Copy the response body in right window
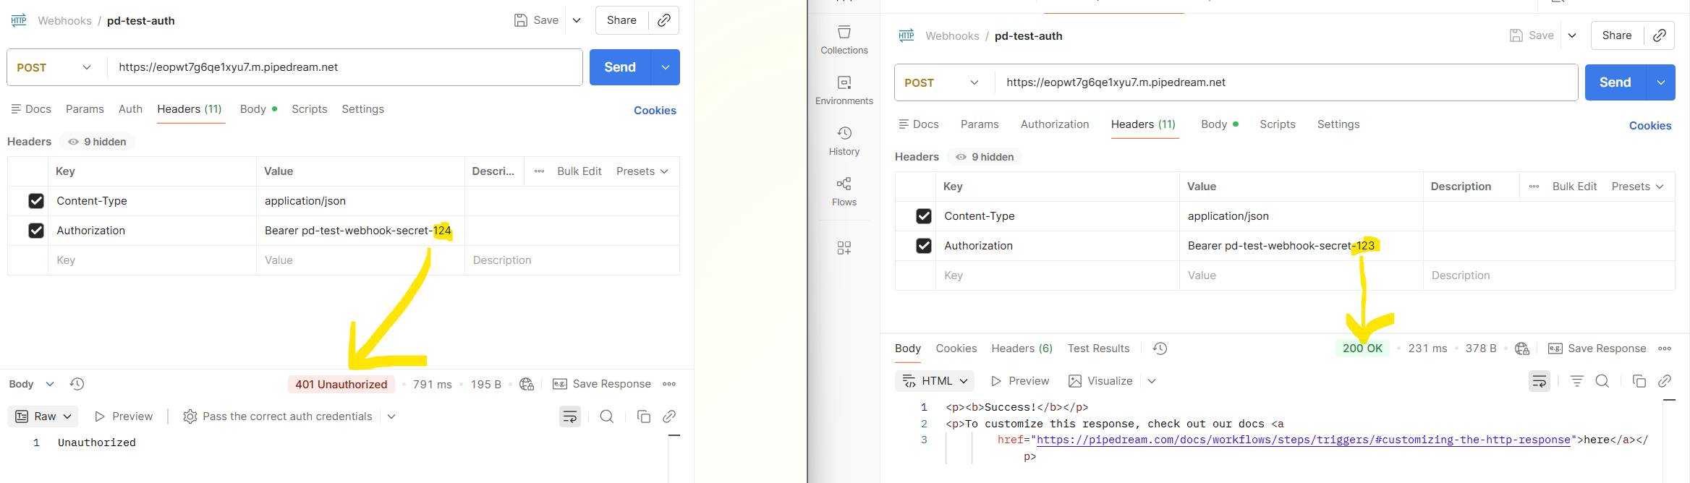 point(1639,381)
